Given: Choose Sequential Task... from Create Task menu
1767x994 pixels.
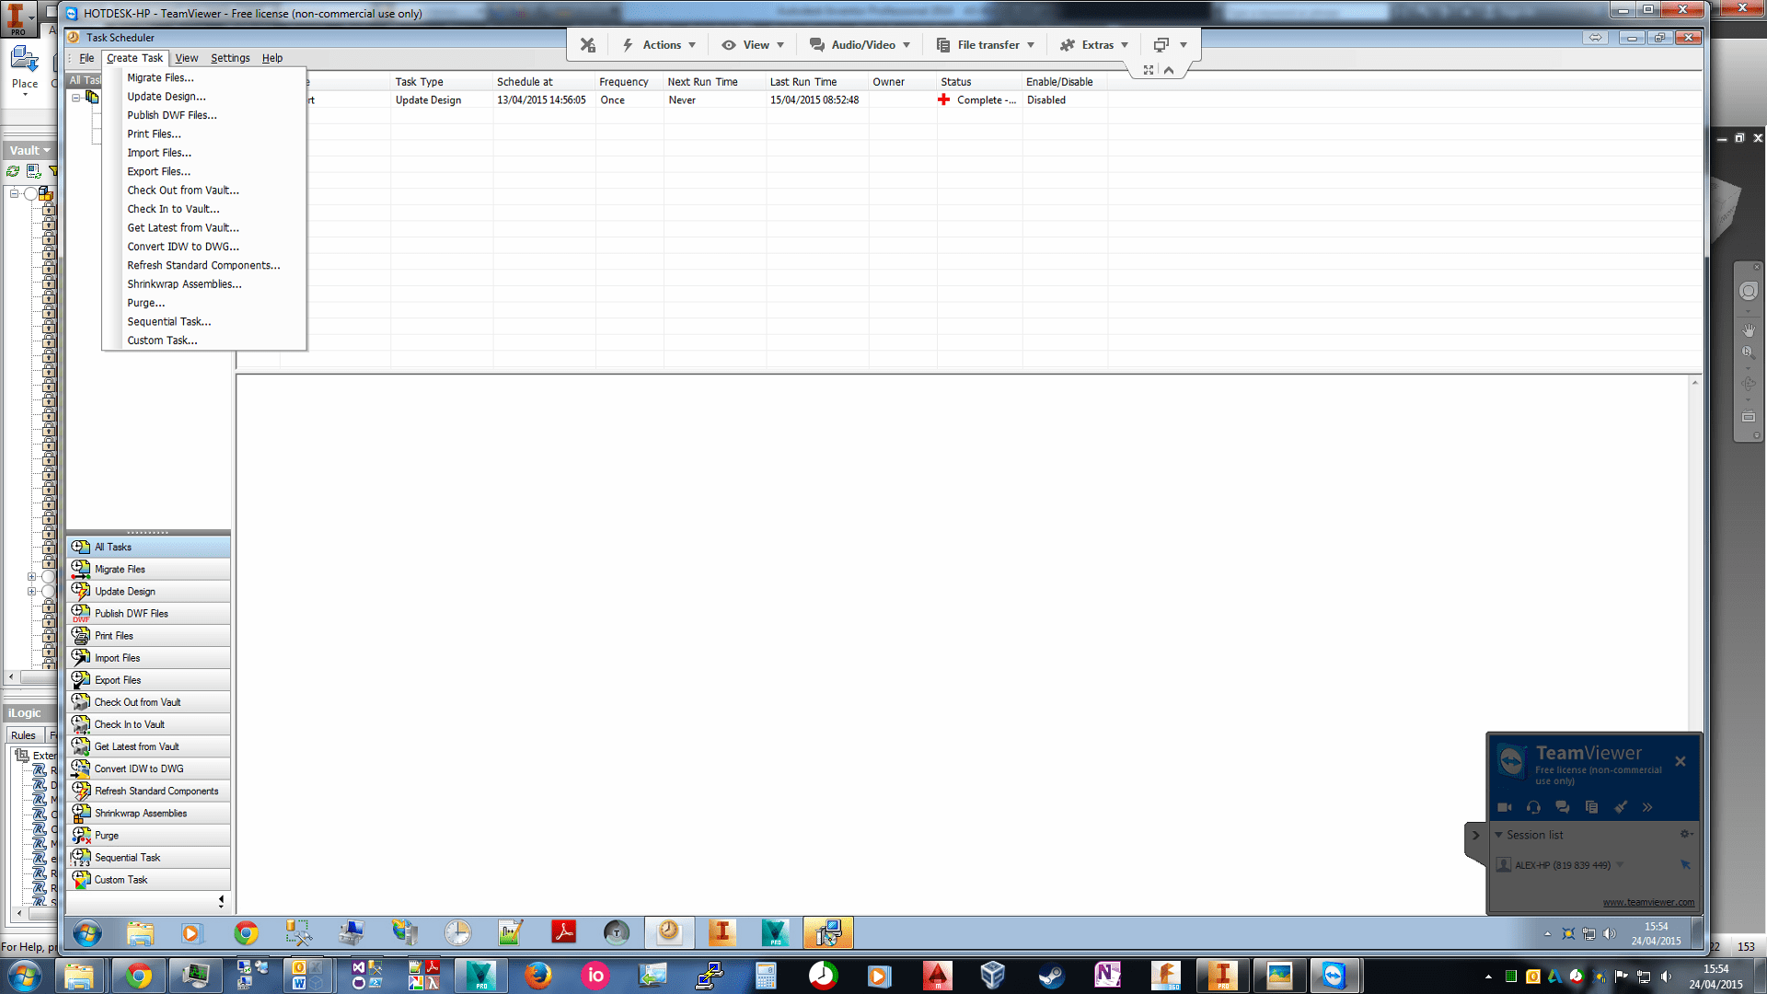Looking at the screenshot, I should coord(169,322).
